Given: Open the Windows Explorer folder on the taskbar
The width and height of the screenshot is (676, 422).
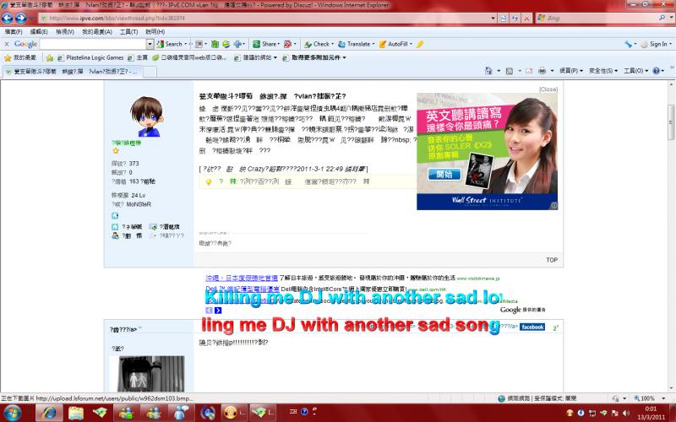Looking at the screenshot, I should click(x=76, y=413).
